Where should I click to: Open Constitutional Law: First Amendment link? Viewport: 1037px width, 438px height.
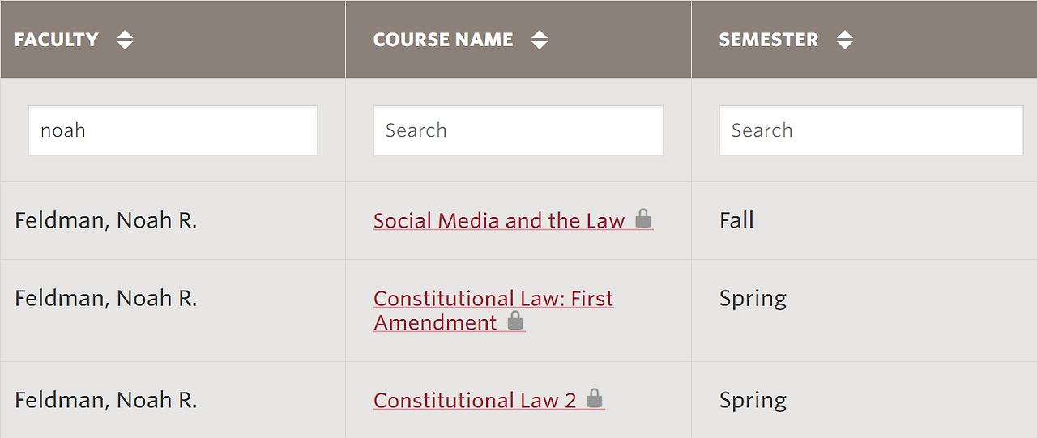click(x=493, y=310)
